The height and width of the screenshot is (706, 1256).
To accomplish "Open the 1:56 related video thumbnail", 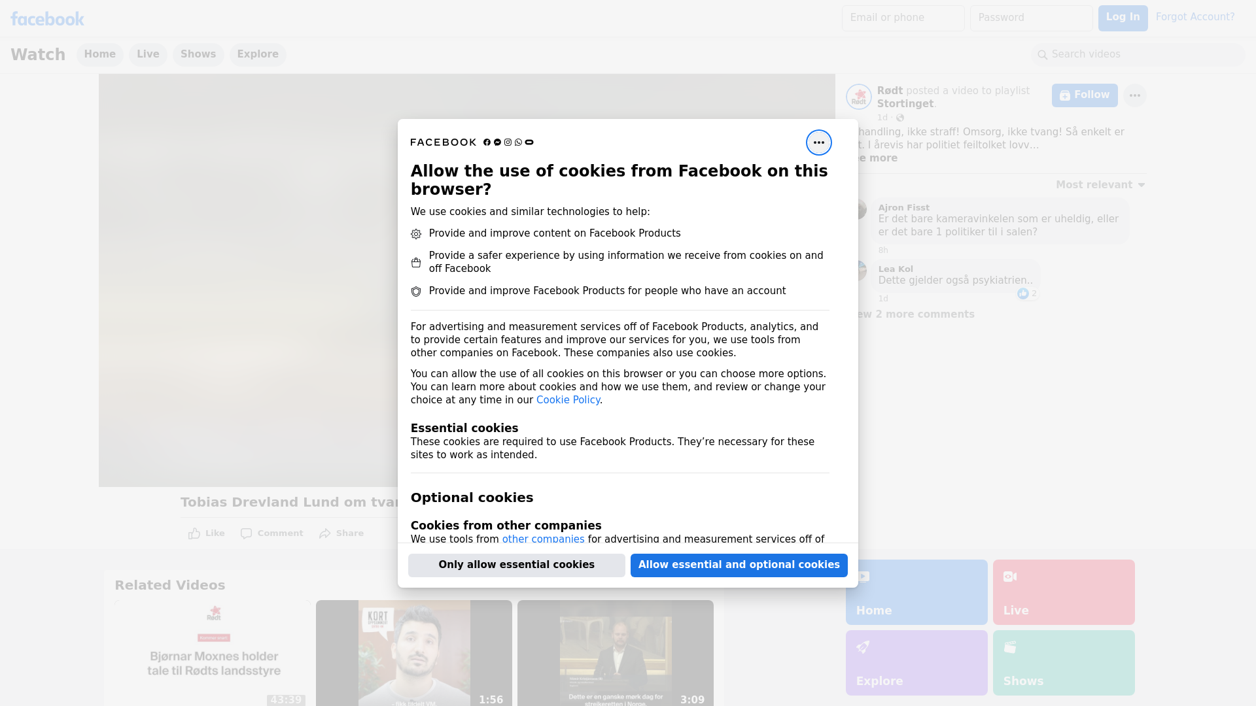I will [x=414, y=653].
